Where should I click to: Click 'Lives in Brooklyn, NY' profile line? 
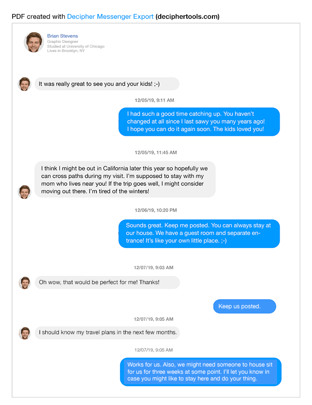(x=65, y=51)
